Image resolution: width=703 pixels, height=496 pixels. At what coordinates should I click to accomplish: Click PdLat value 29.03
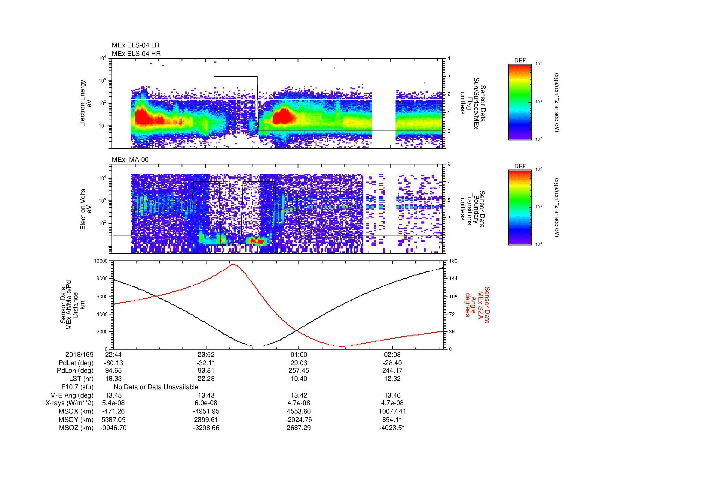[x=299, y=363]
